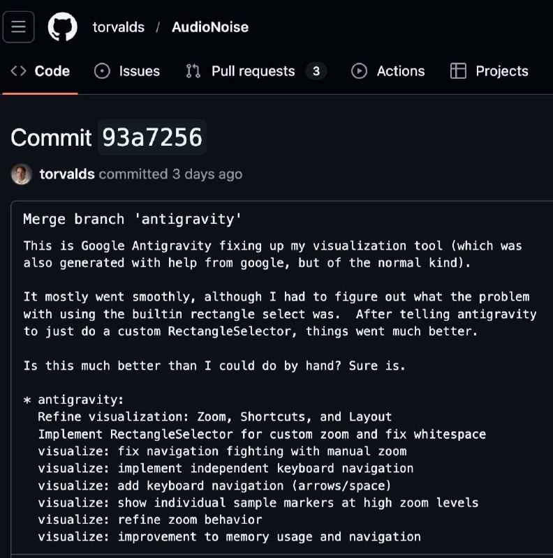The height and width of the screenshot is (558, 553).
Task: Click the GitHub Octocat logo
Action: [62, 27]
